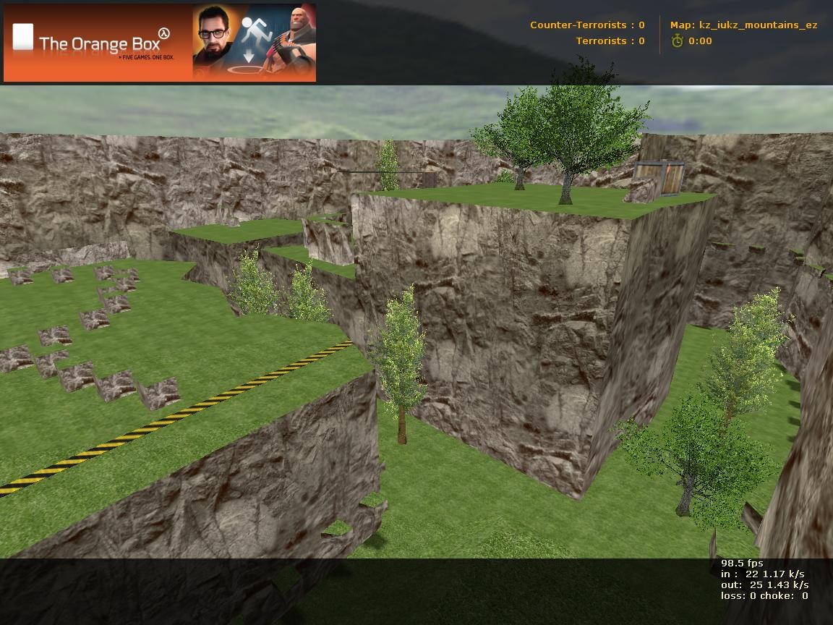Click the 0:00 round timer value

tap(700, 41)
